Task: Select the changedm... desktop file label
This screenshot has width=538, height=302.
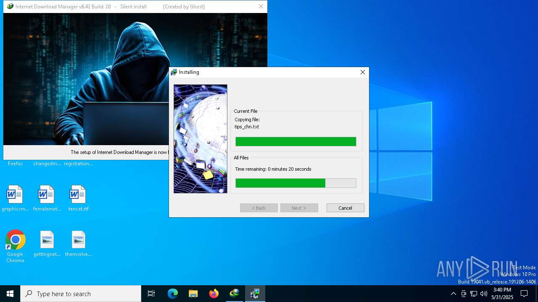Action: [47, 164]
